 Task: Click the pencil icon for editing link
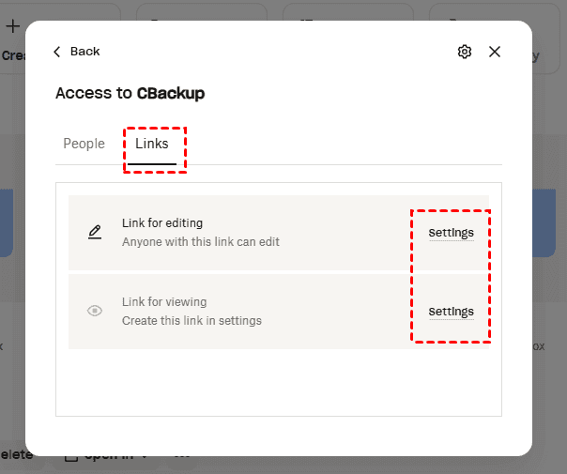(95, 232)
